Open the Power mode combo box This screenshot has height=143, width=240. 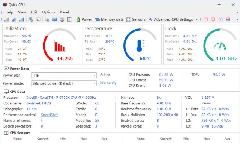click(x=64, y=83)
